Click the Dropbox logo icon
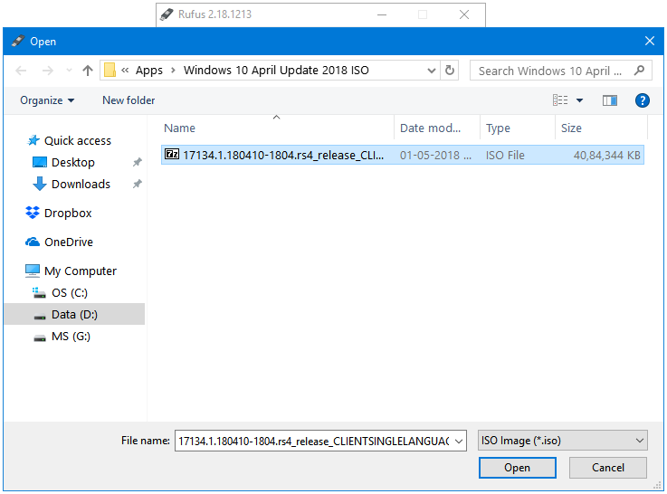This screenshot has height=494, width=667. click(33, 213)
